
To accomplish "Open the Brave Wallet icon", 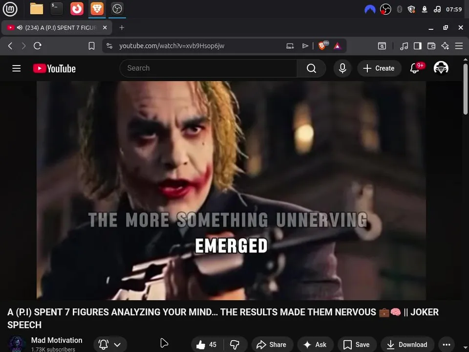I will [431, 46].
